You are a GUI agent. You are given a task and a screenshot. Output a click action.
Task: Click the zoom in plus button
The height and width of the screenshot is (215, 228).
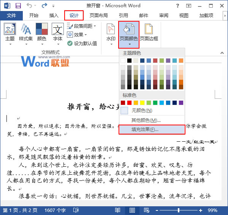[201, 210]
